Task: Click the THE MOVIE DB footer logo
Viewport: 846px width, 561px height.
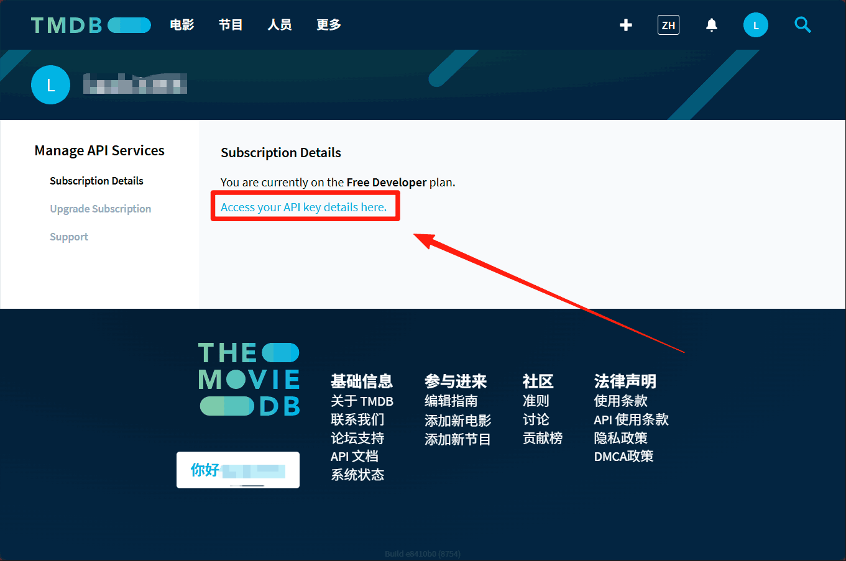Action: click(249, 378)
